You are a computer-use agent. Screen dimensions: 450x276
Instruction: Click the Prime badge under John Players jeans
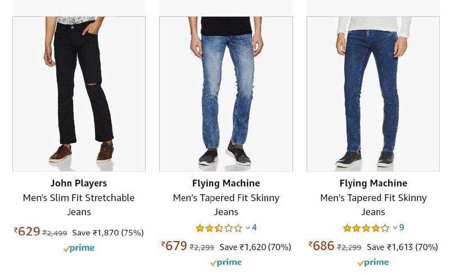point(79,248)
